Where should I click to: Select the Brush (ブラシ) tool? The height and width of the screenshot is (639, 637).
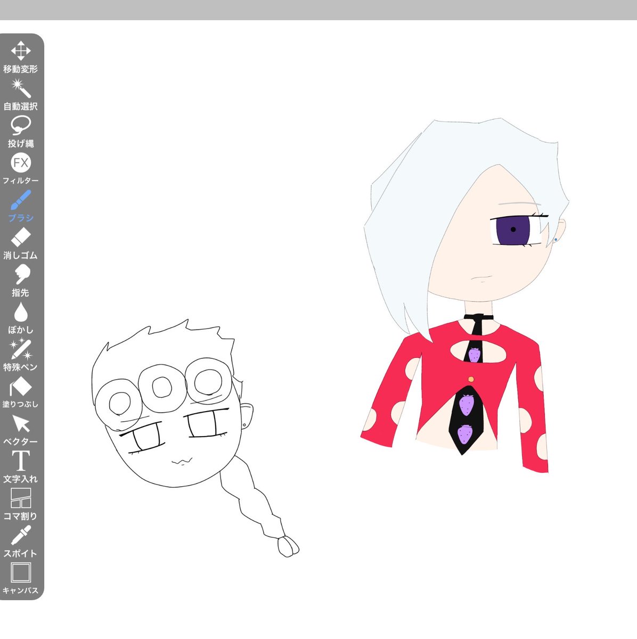coord(21,206)
